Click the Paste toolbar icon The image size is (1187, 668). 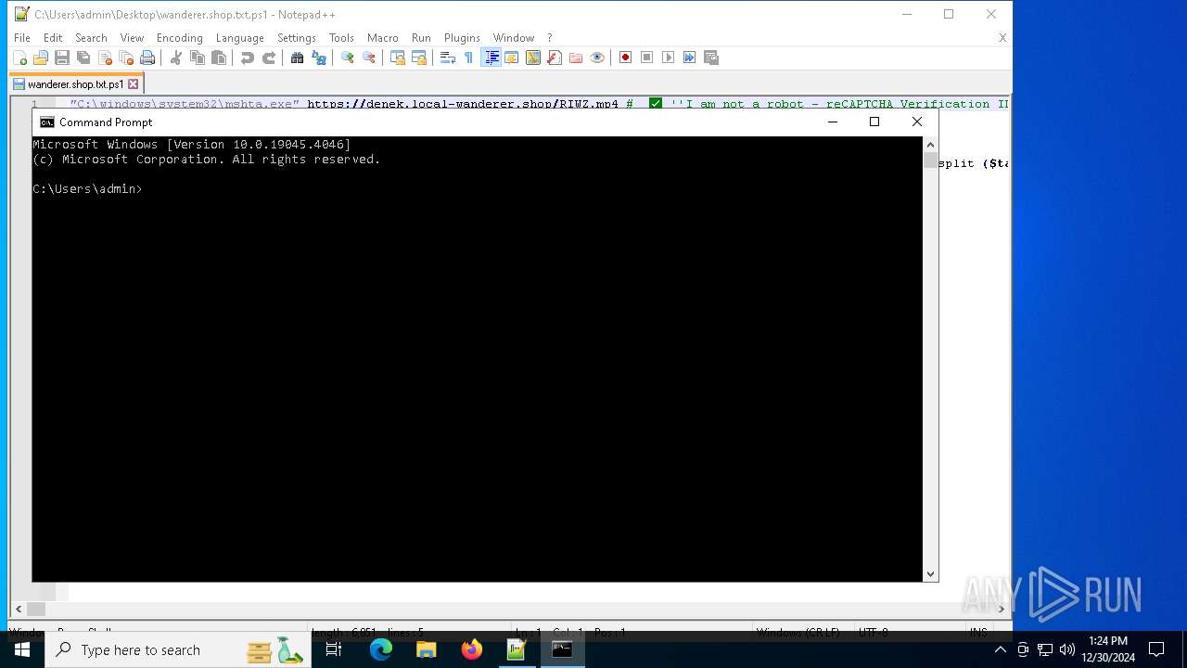tap(219, 58)
